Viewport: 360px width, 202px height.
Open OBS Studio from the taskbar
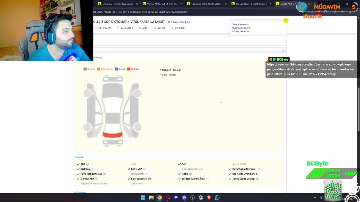click(x=192, y=198)
